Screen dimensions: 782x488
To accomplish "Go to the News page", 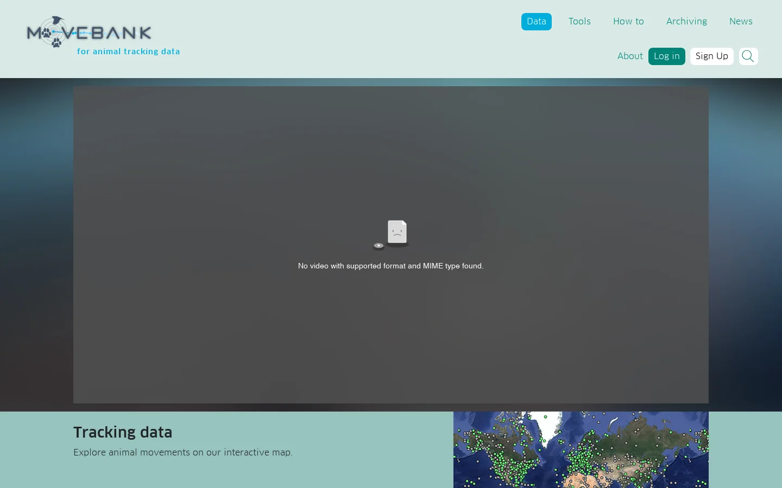I will pos(741,22).
